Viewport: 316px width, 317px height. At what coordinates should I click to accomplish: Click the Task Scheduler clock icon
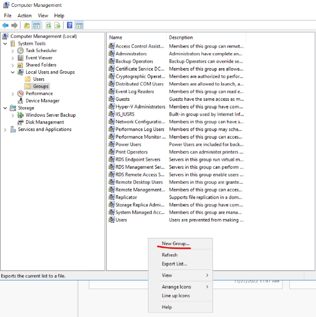(x=21, y=50)
